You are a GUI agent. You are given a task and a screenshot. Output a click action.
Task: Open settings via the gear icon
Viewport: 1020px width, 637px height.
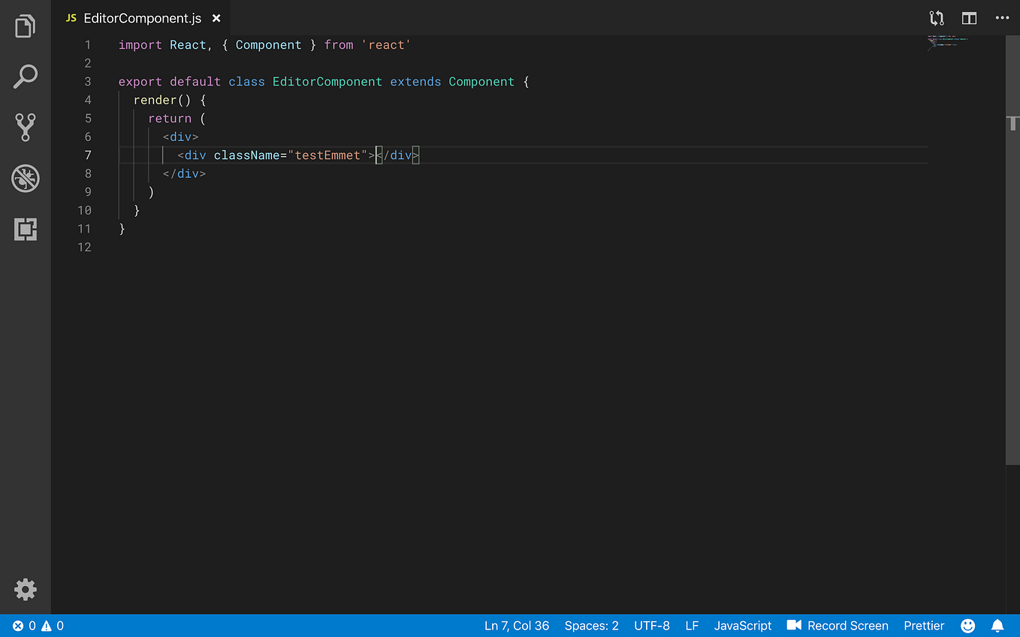click(x=25, y=590)
